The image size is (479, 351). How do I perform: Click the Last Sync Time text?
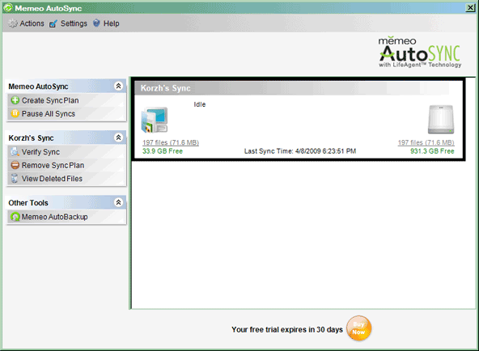click(300, 151)
